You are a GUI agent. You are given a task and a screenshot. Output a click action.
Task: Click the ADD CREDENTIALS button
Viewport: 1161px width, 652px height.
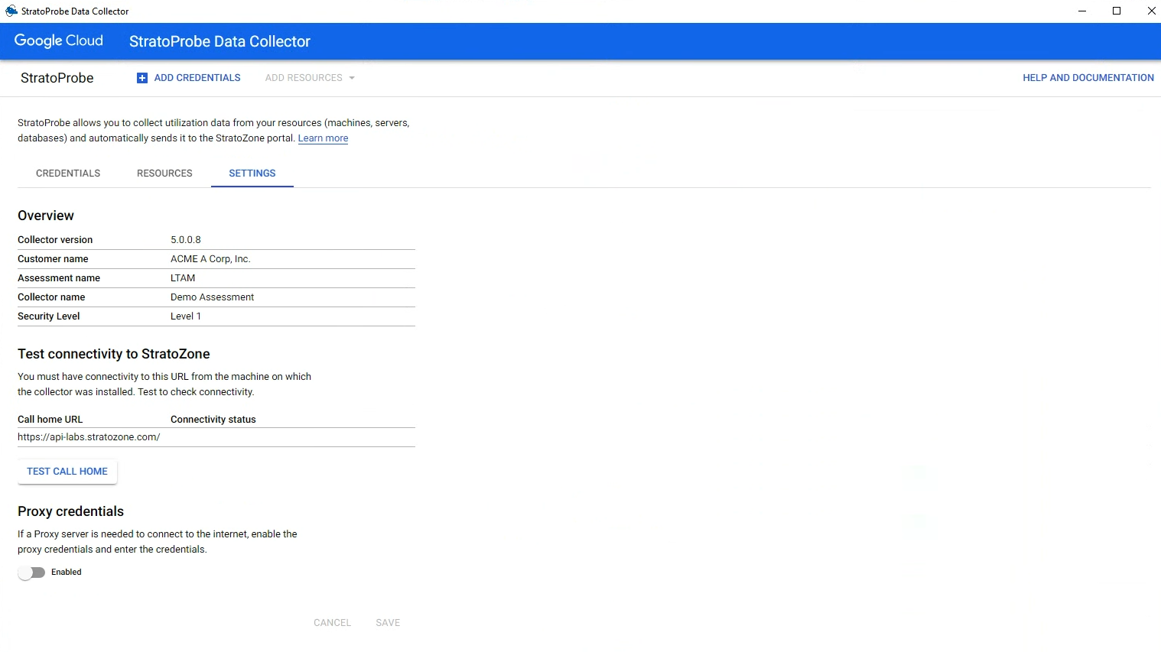pyautogui.click(x=189, y=78)
